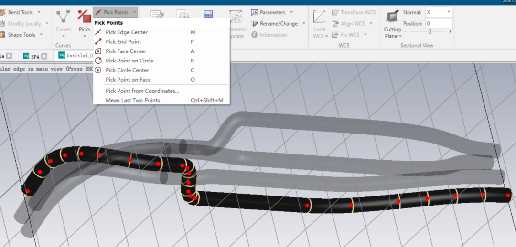
Task: Expand the Bend Tools dropdown arrow
Action: click(x=39, y=12)
